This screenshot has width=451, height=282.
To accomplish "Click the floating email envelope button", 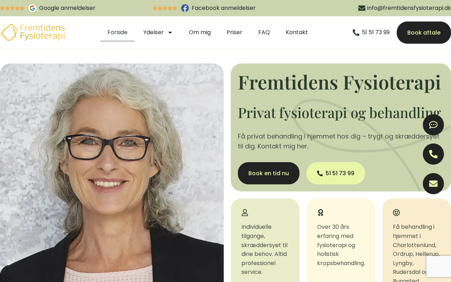I will coord(433,184).
